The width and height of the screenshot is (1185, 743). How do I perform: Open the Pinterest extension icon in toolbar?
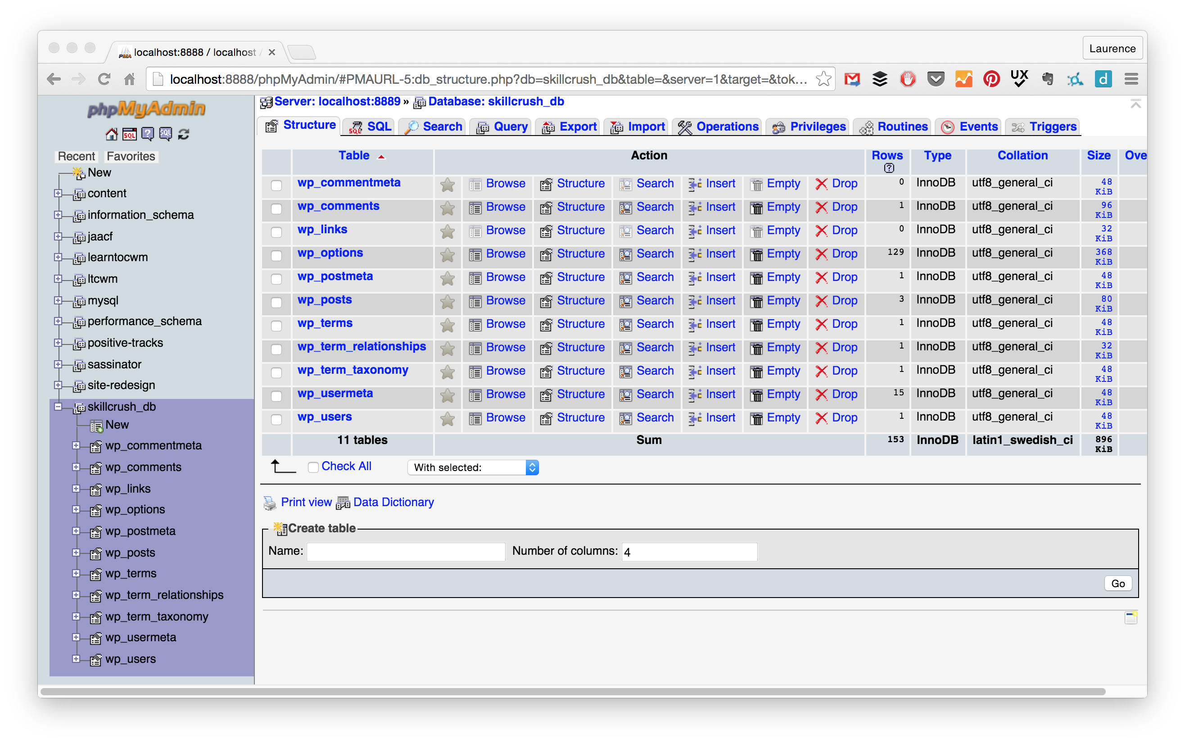[991, 79]
